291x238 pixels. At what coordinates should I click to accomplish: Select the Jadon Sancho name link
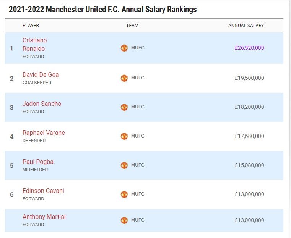42,104
